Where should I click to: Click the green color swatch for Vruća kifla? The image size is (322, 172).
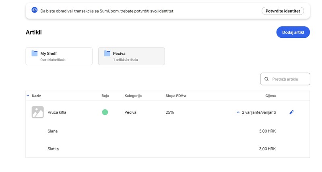point(105,112)
